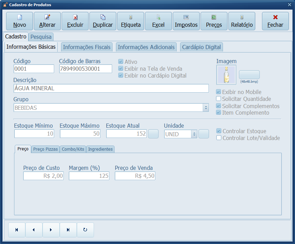295x244 pixels.
Task: Expand the Grupo dropdown list
Action: 206,108
